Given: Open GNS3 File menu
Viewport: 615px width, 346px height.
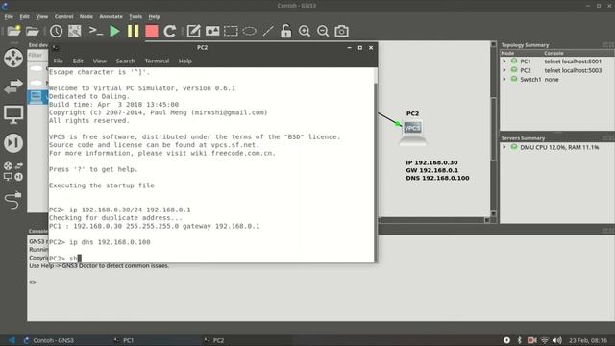Looking at the screenshot, I should 9,17.
